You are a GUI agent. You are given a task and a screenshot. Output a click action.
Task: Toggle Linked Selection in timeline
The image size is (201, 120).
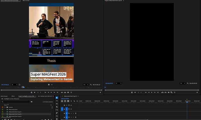[68, 101]
